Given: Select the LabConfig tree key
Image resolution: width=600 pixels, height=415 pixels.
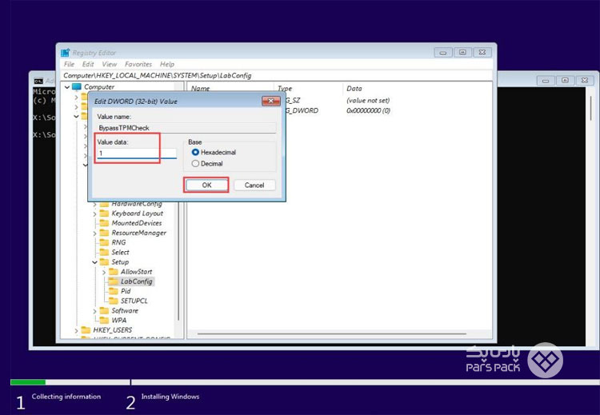Looking at the screenshot, I should 136,281.
